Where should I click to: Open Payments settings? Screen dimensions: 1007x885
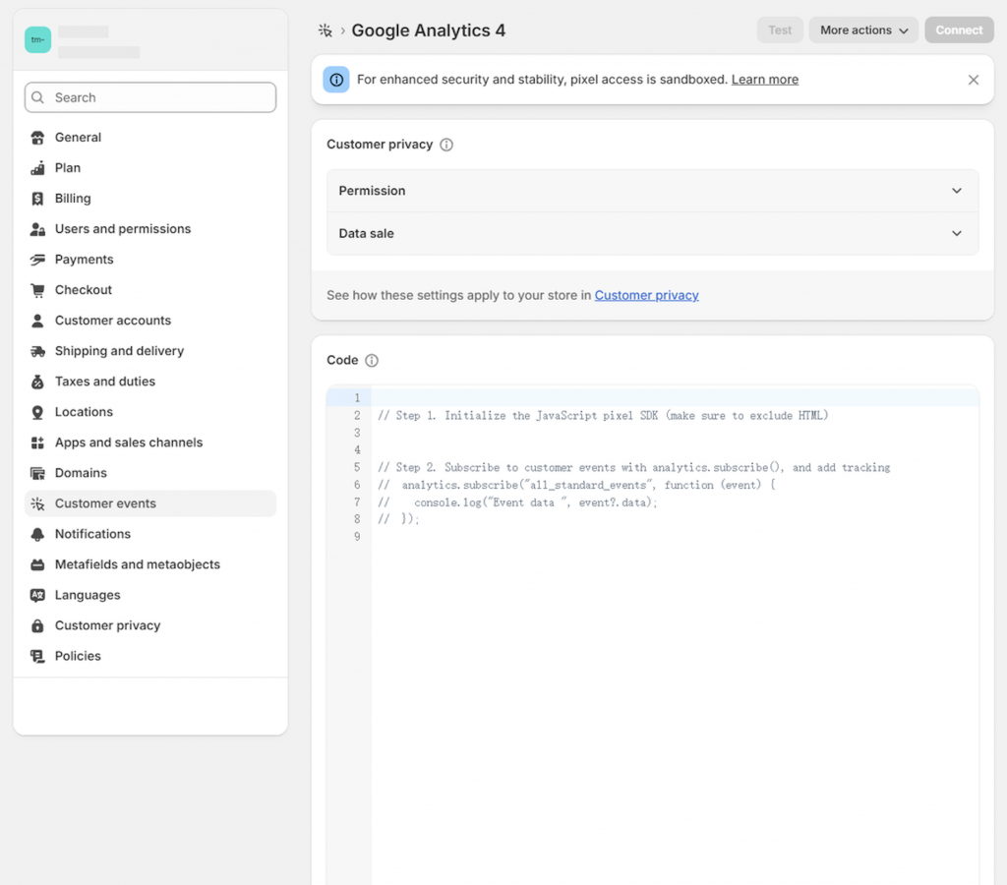click(x=150, y=260)
